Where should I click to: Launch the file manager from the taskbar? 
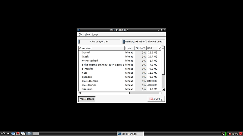point(8,134)
